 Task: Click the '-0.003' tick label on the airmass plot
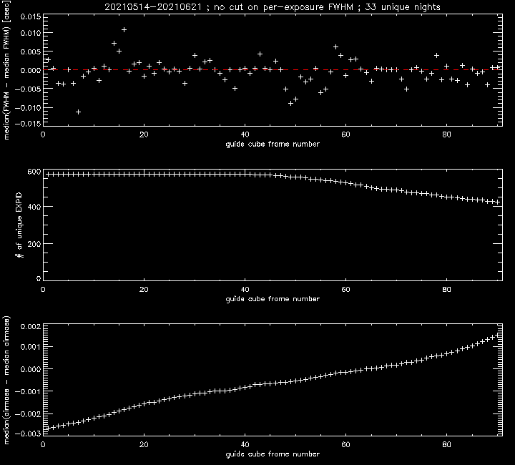click(x=28, y=434)
